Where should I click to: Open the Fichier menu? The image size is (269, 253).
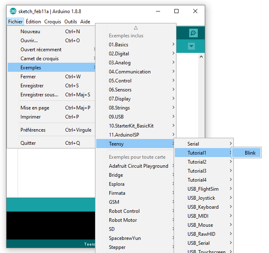click(15, 22)
